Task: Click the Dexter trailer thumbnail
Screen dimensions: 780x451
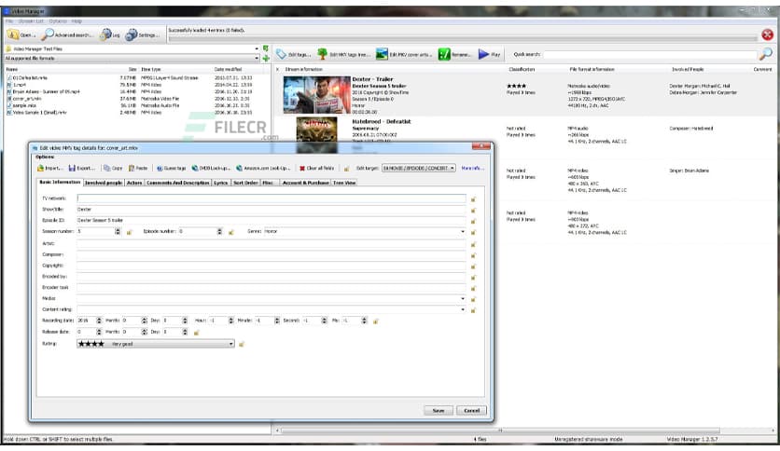Action: 317,95
